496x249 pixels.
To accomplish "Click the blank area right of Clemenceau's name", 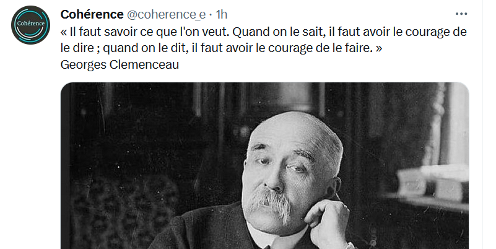I will [x=316, y=64].
